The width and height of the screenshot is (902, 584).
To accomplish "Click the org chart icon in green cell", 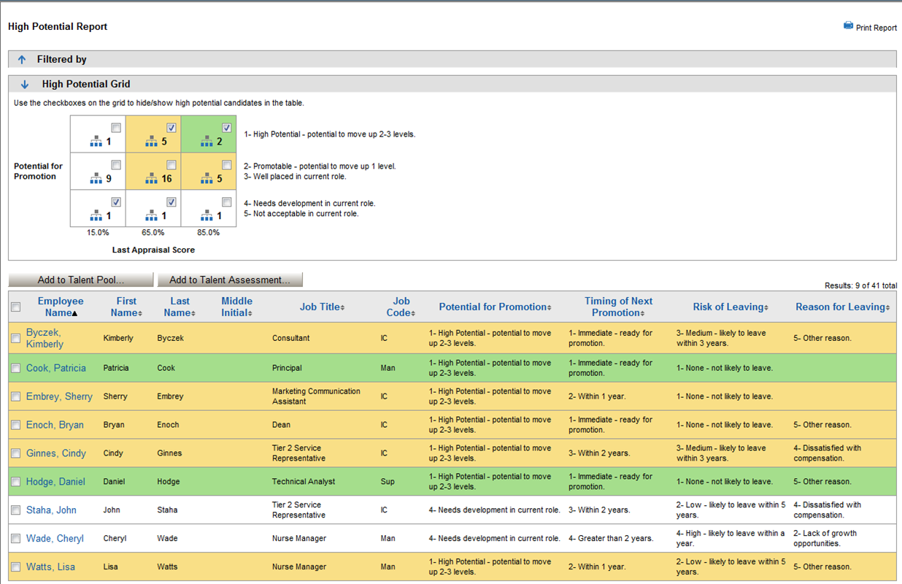I will tap(207, 140).
